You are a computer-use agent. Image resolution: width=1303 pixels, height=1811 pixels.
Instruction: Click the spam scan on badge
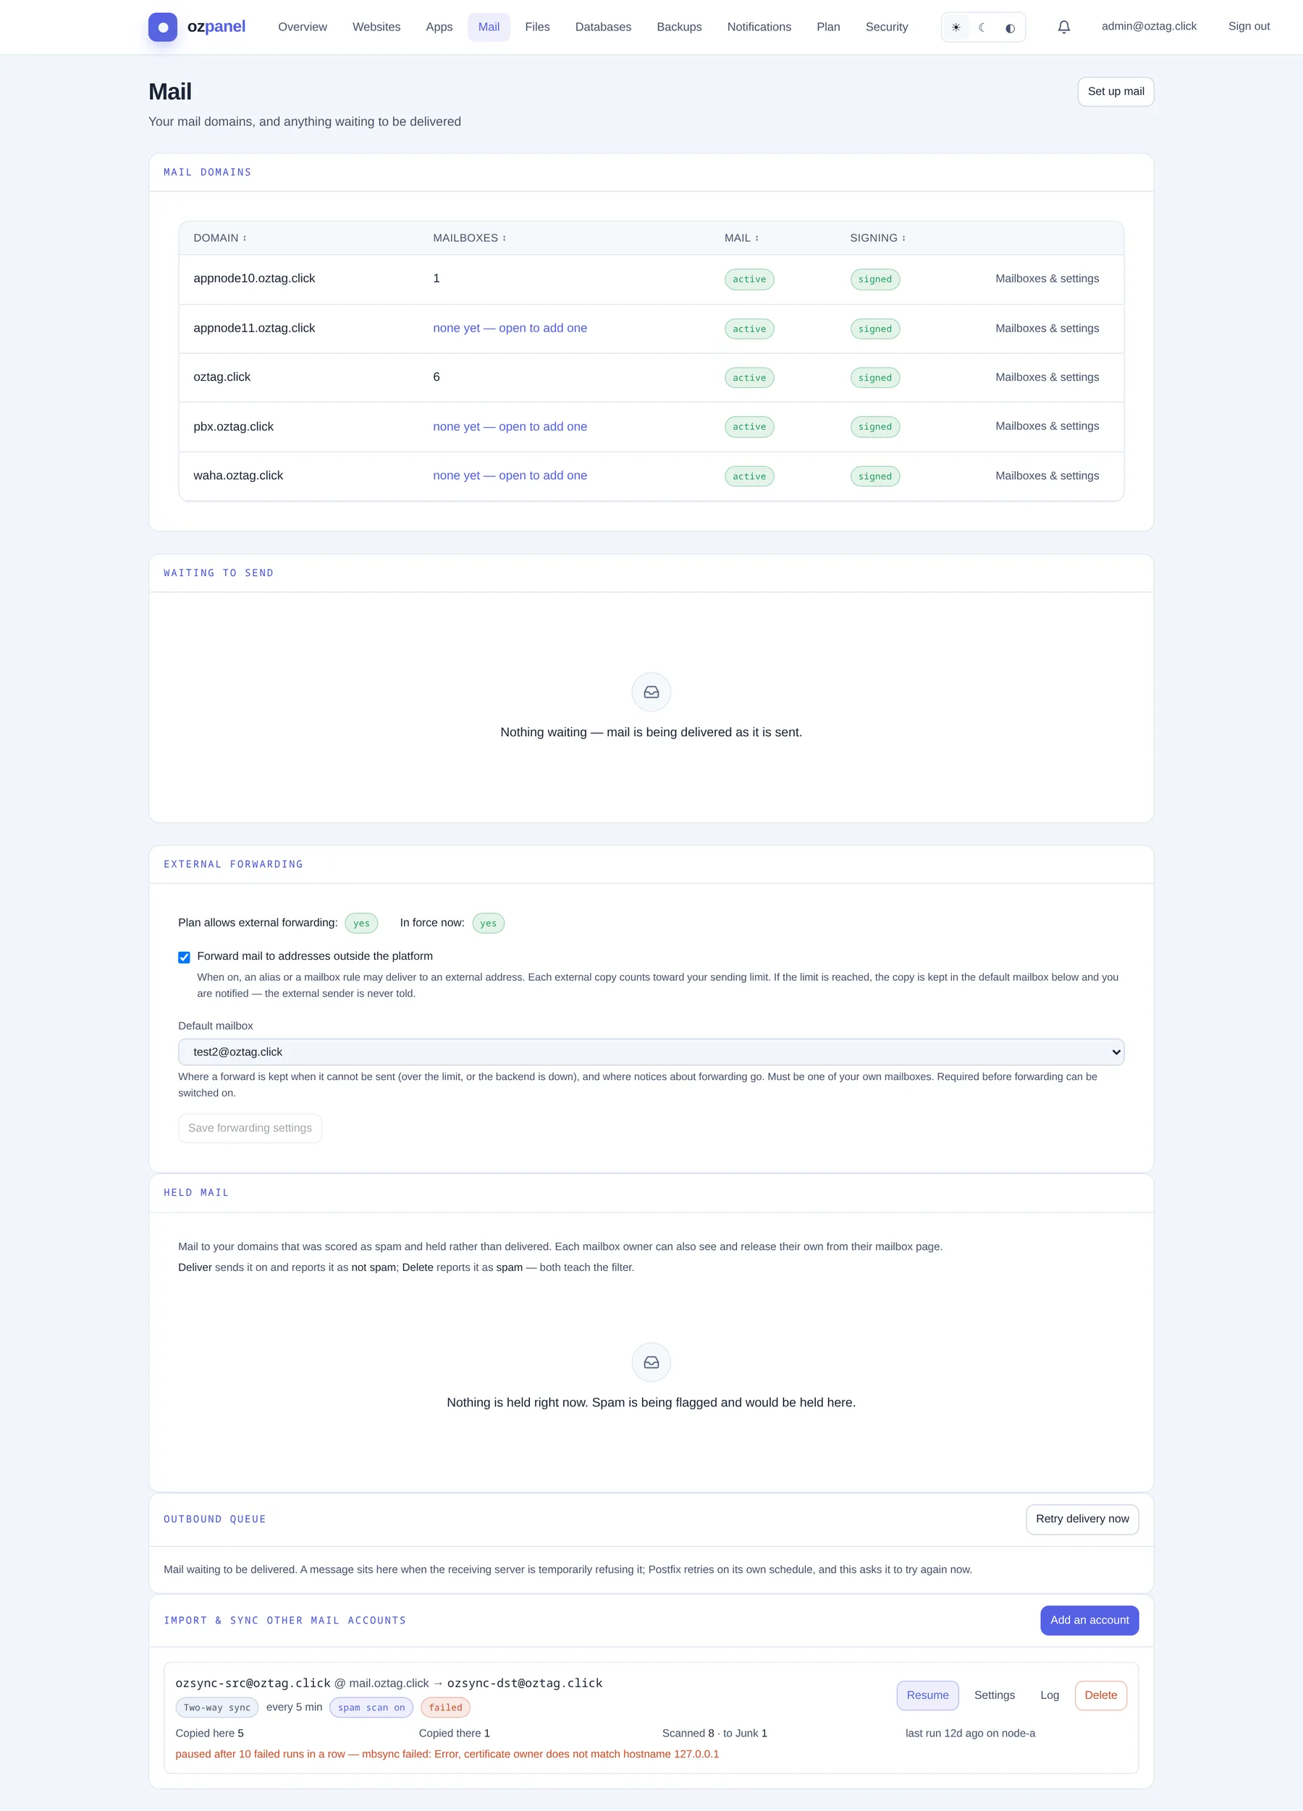(x=371, y=1708)
